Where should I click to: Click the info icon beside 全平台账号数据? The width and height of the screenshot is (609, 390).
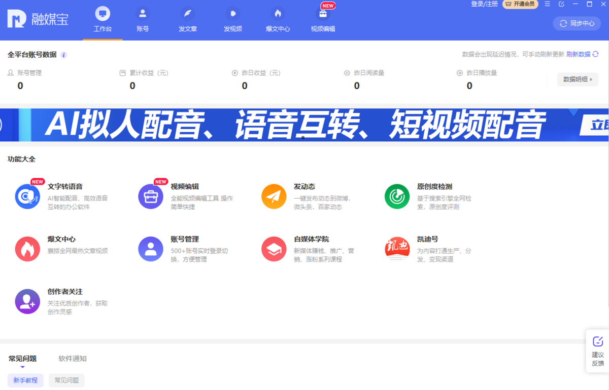tap(63, 55)
